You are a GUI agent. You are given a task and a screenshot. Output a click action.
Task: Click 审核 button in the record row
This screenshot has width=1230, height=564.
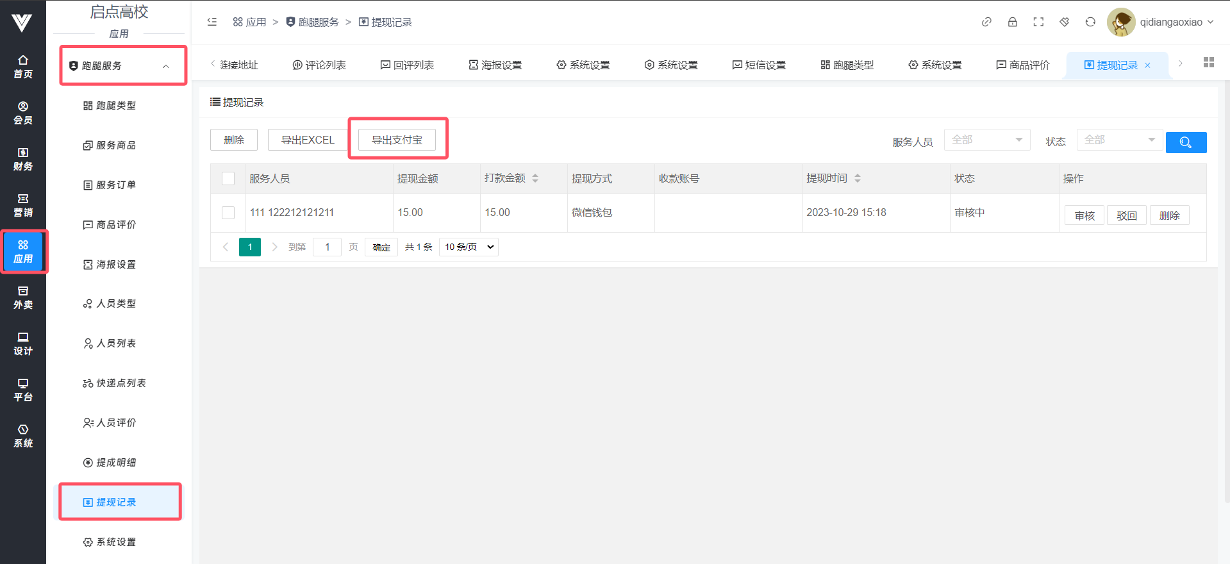point(1084,215)
